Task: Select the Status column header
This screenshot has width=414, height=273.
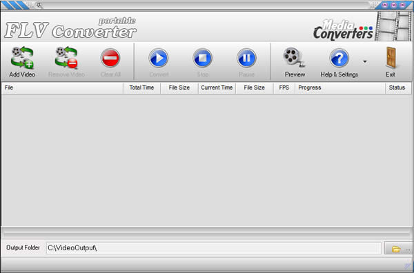Action: click(x=398, y=88)
